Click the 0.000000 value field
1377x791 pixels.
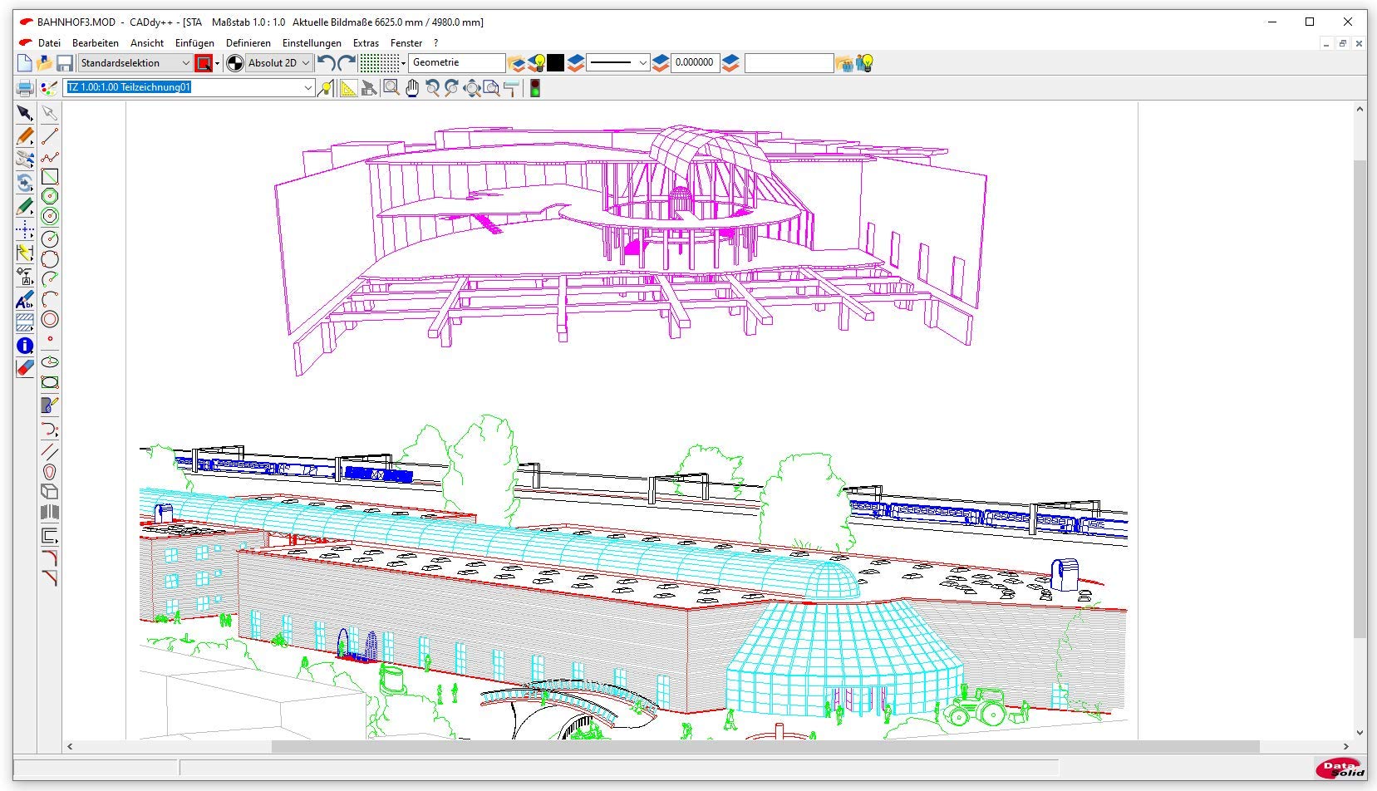(695, 63)
